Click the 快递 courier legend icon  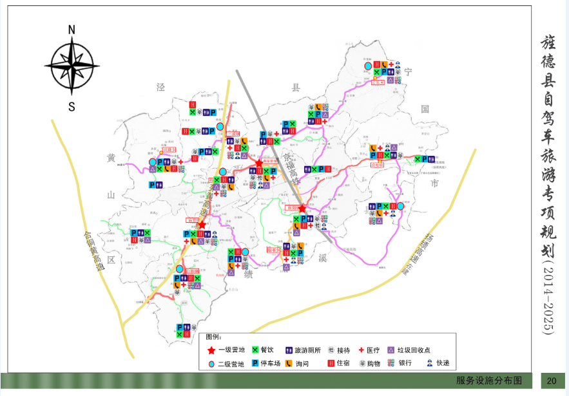coord(430,364)
